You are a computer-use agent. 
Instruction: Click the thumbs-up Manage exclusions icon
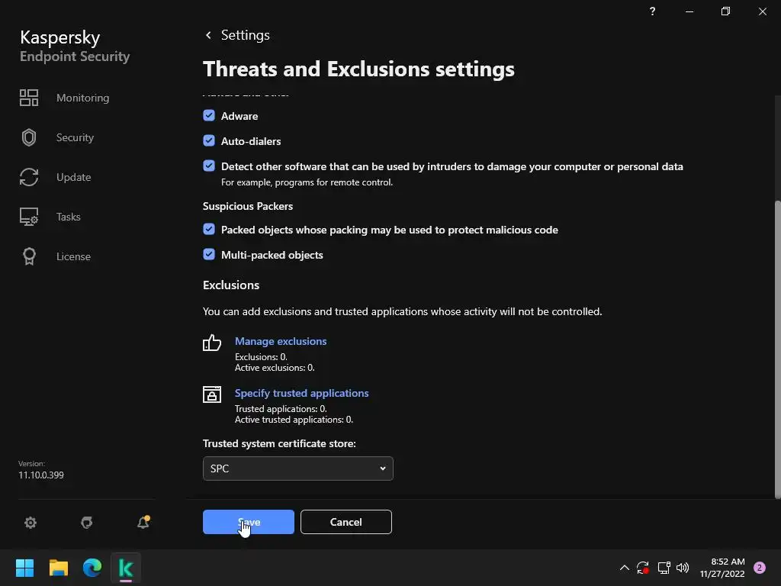pos(212,343)
